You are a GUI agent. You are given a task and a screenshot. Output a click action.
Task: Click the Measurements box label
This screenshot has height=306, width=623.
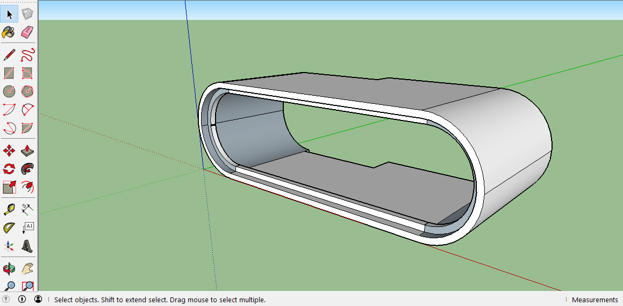pyautogui.click(x=595, y=300)
